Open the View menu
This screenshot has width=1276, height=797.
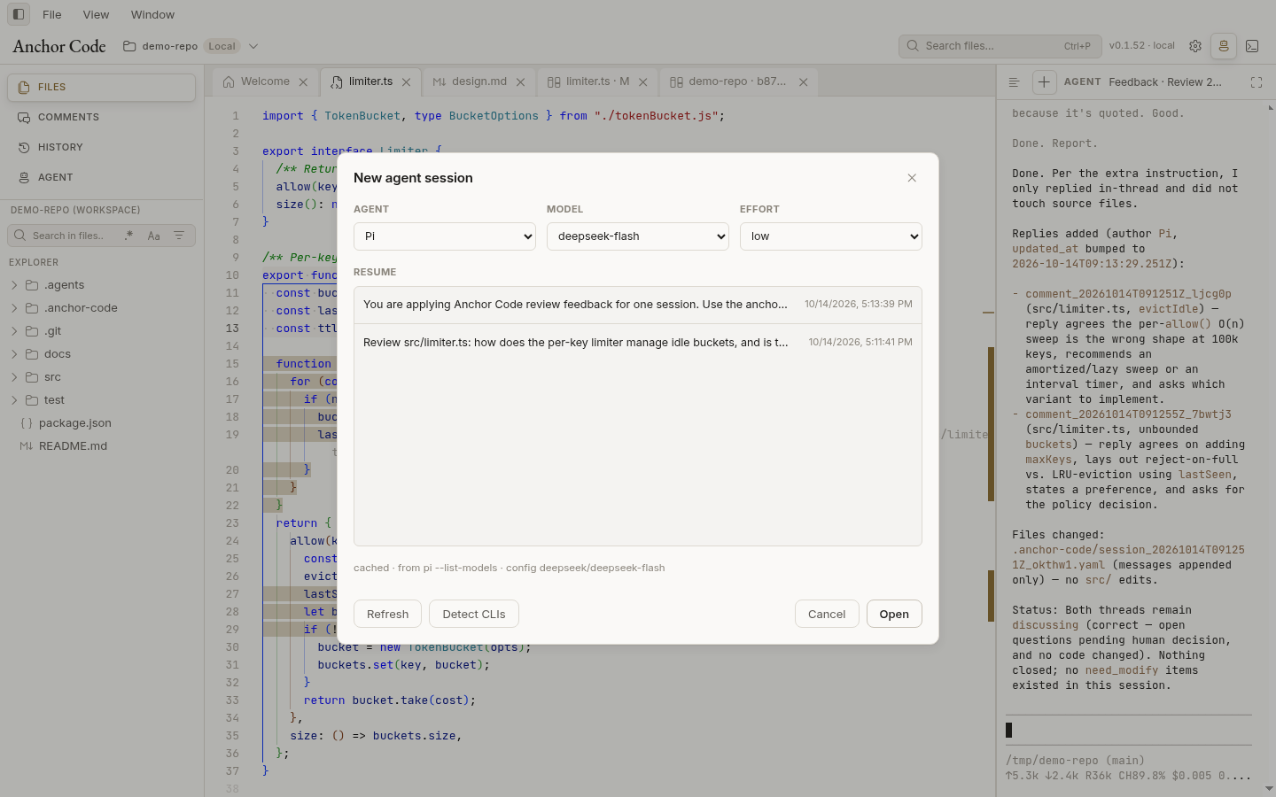(x=96, y=14)
